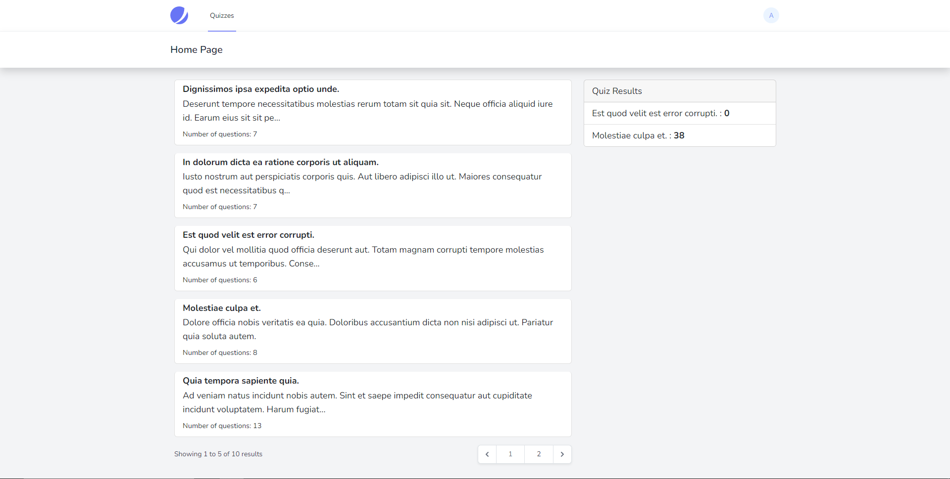Go to pagination page 2

pyautogui.click(x=539, y=454)
